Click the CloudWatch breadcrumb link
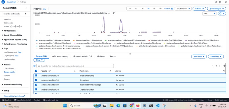This screenshot has height=109, width=229. [11, 2]
